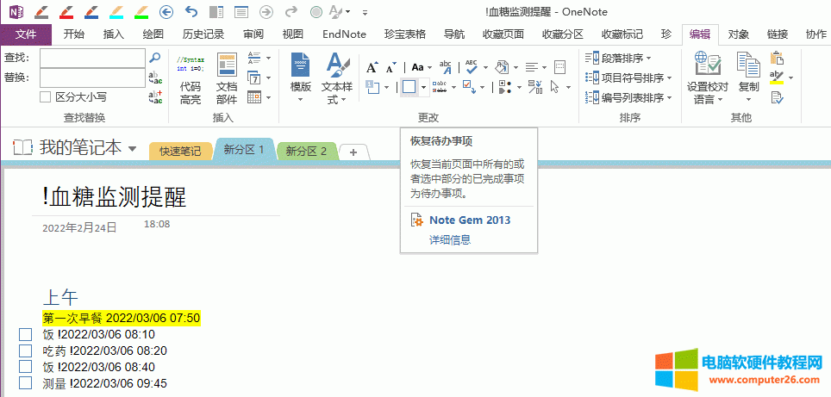This screenshot has width=831, height=397.
Task: Switch to the 开始 home tab
Action: point(73,34)
